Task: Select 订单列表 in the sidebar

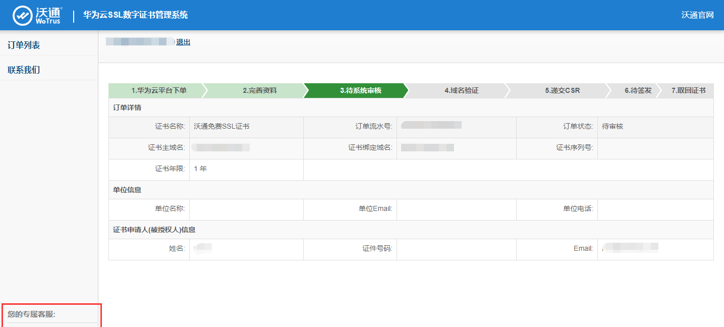Action: (x=24, y=45)
